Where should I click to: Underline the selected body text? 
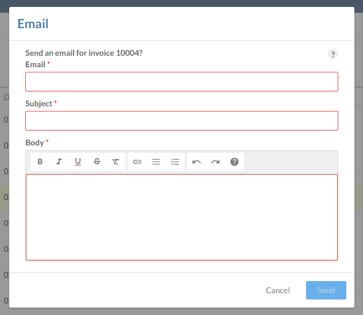[78, 162]
